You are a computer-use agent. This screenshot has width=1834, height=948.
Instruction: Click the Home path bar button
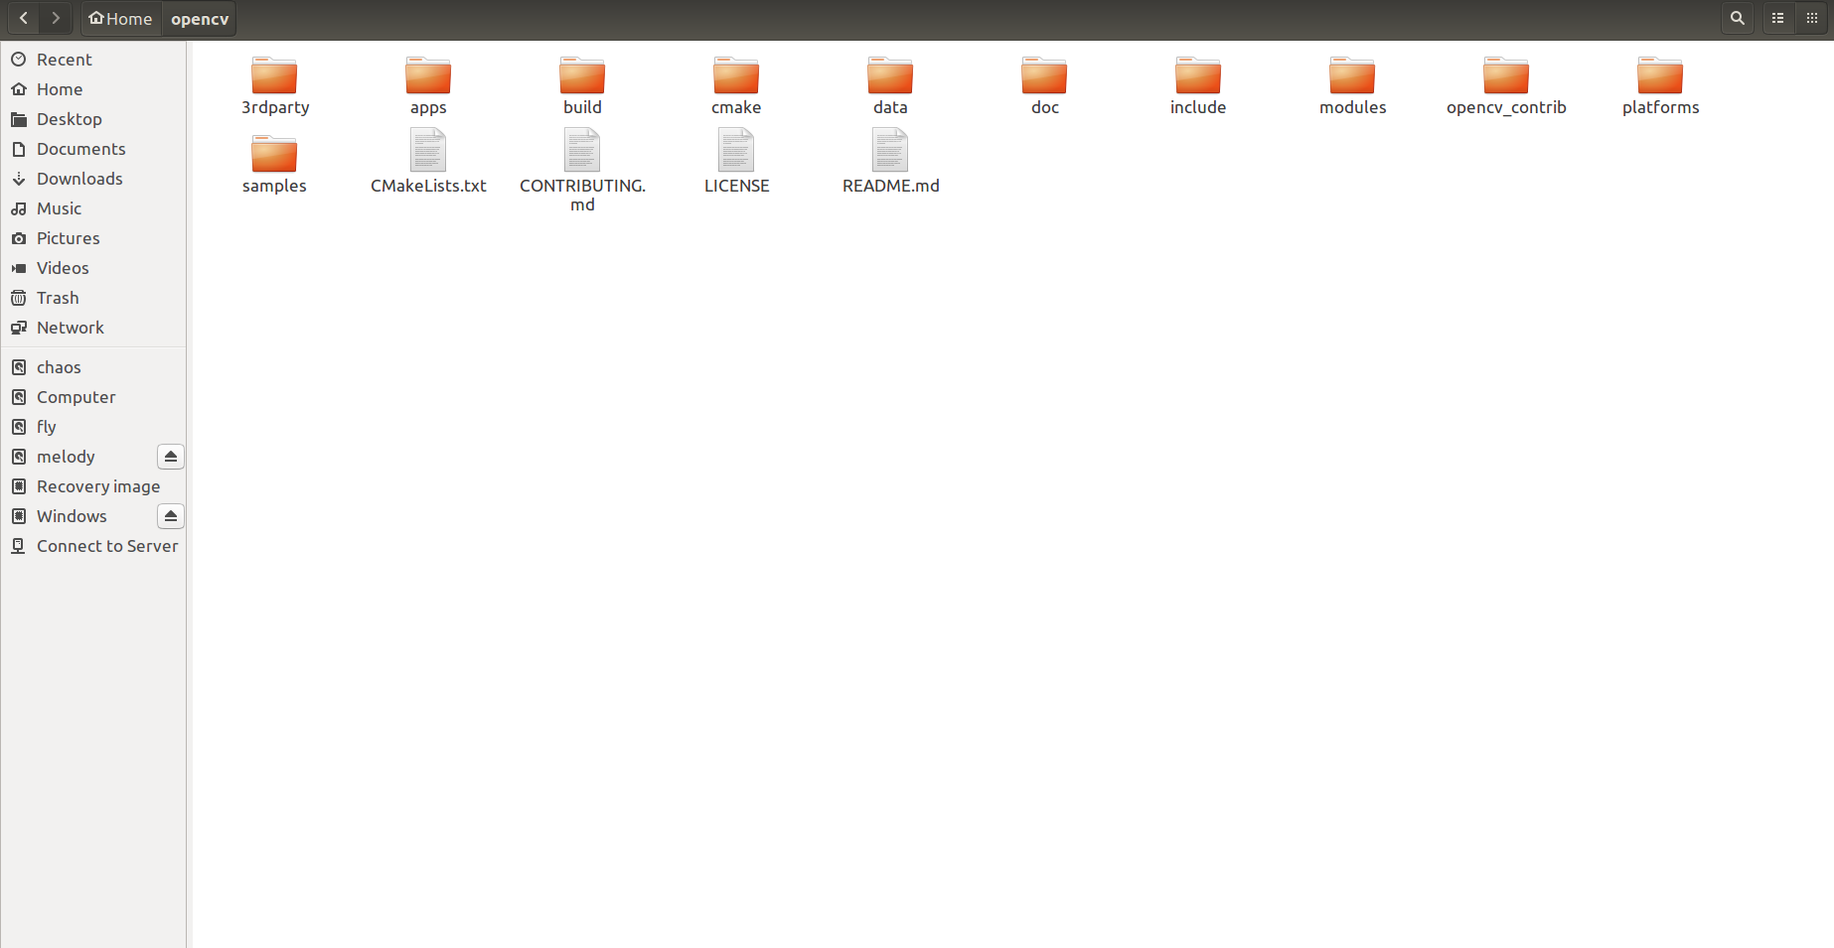point(120,19)
